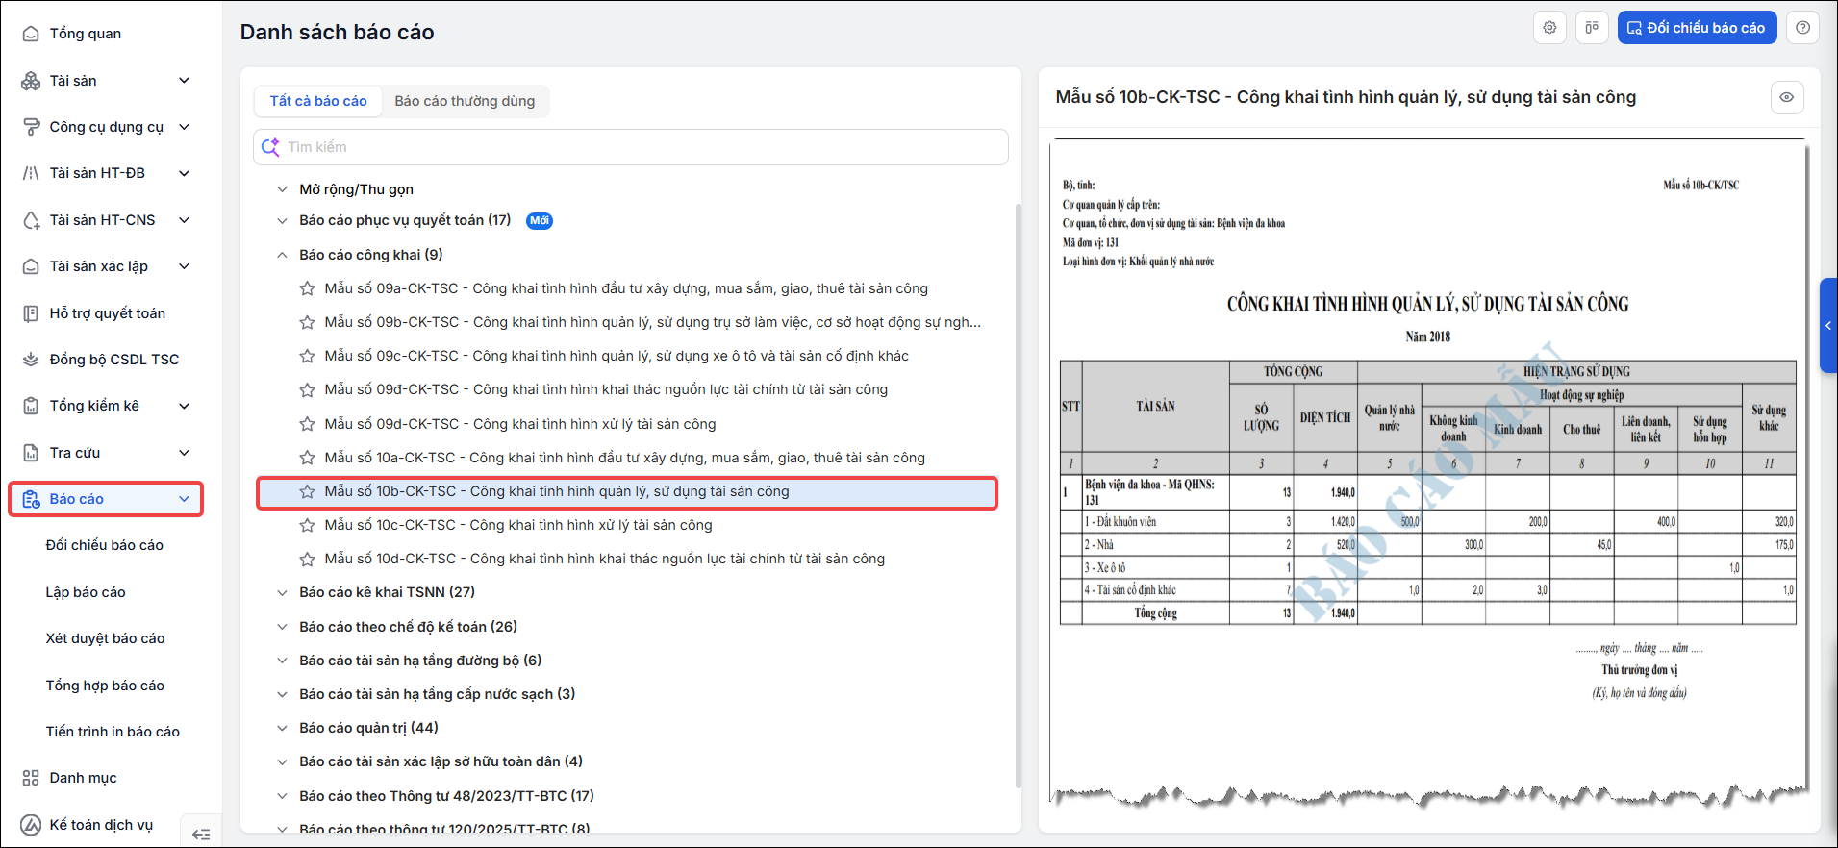Open Tiến trình in báo cáo item
1838x848 pixels.
click(113, 732)
